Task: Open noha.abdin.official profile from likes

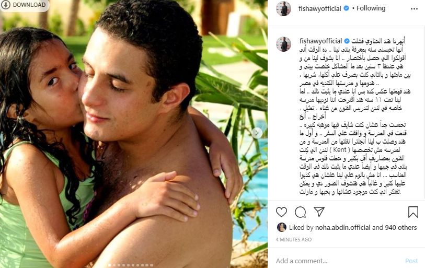Action: [342, 227]
